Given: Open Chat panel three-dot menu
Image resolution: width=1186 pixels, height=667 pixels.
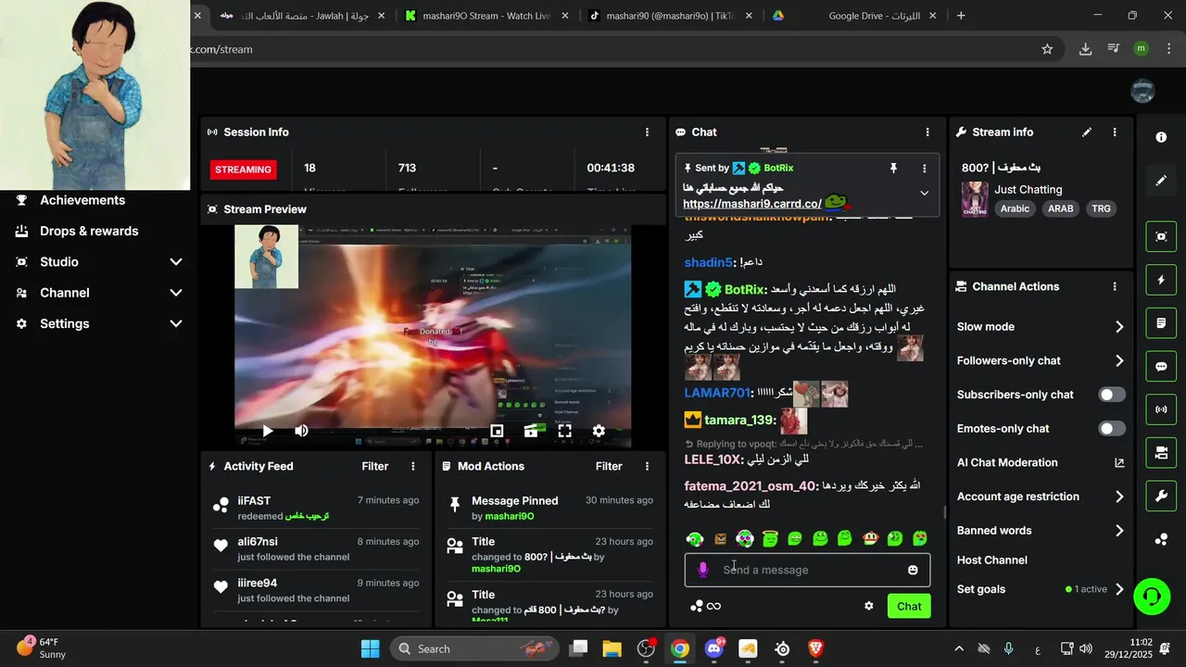Looking at the screenshot, I should click(927, 132).
